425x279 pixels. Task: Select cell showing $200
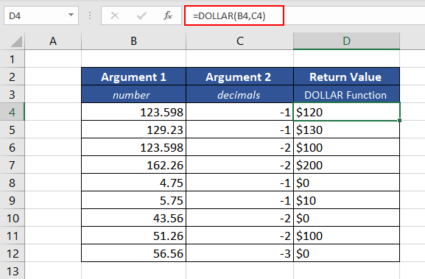(x=346, y=165)
